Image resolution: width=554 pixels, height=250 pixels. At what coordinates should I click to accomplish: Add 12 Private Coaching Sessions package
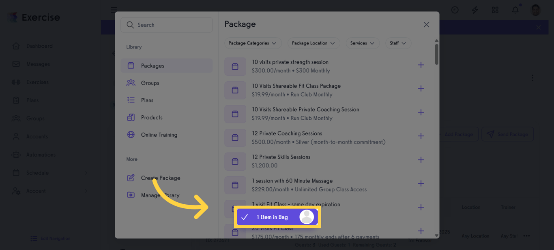click(421, 136)
